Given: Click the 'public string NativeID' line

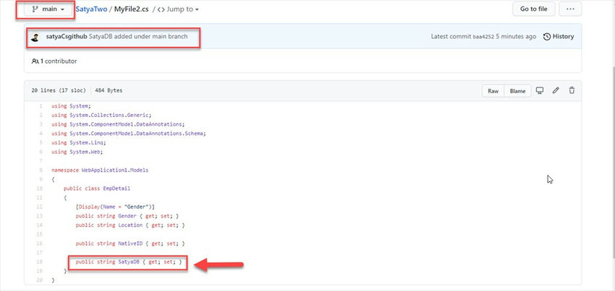Looking at the screenshot, I should 130,243.
